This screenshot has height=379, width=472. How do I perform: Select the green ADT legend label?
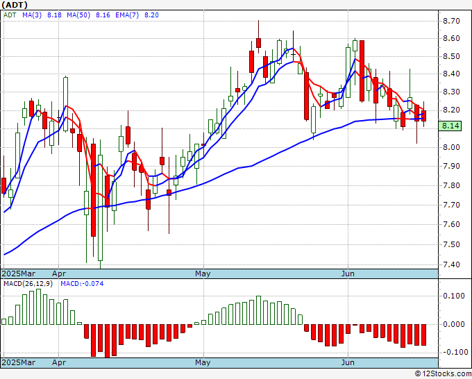pos(10,15)
